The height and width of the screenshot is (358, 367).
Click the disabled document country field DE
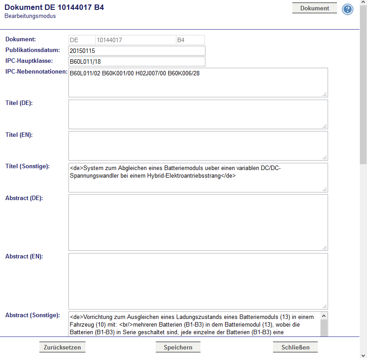click(x=82, y=40)
